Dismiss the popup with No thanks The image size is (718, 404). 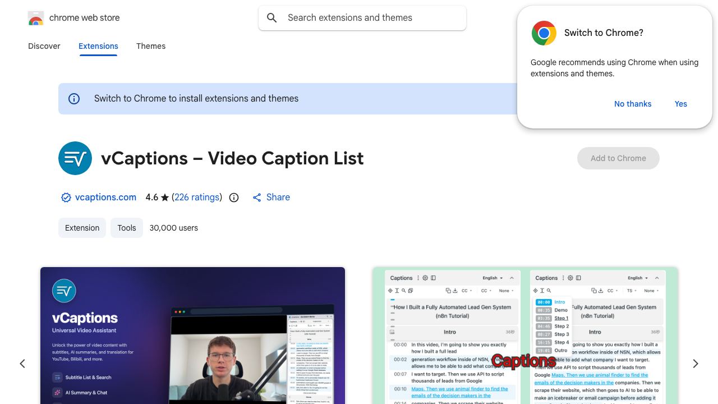pos(633,104)
